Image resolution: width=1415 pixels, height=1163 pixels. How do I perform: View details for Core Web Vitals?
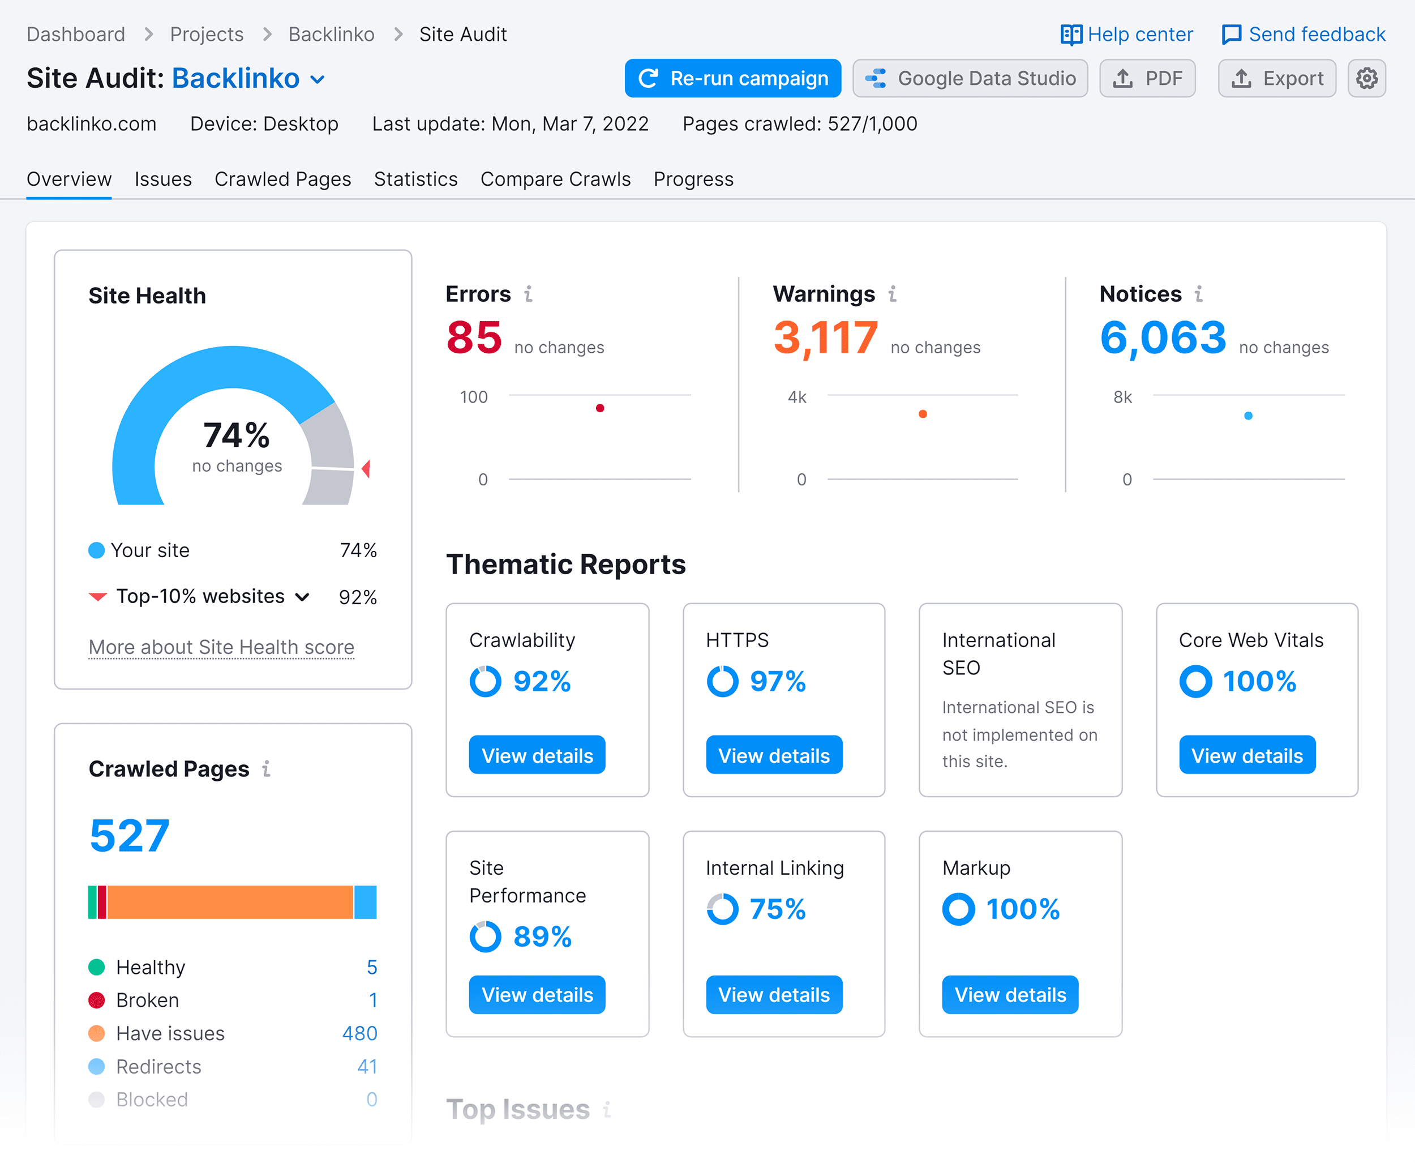pos(1247,755)
